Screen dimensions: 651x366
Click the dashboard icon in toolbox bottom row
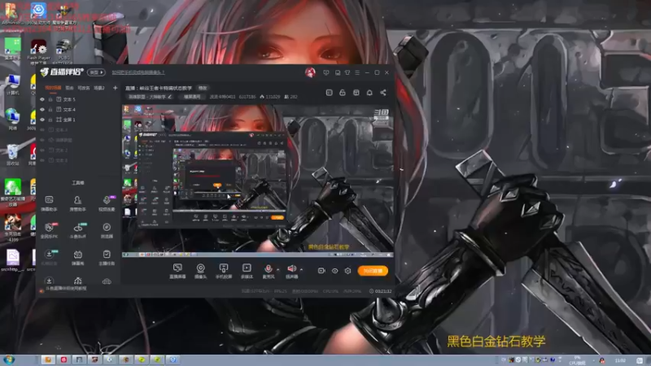77,281
